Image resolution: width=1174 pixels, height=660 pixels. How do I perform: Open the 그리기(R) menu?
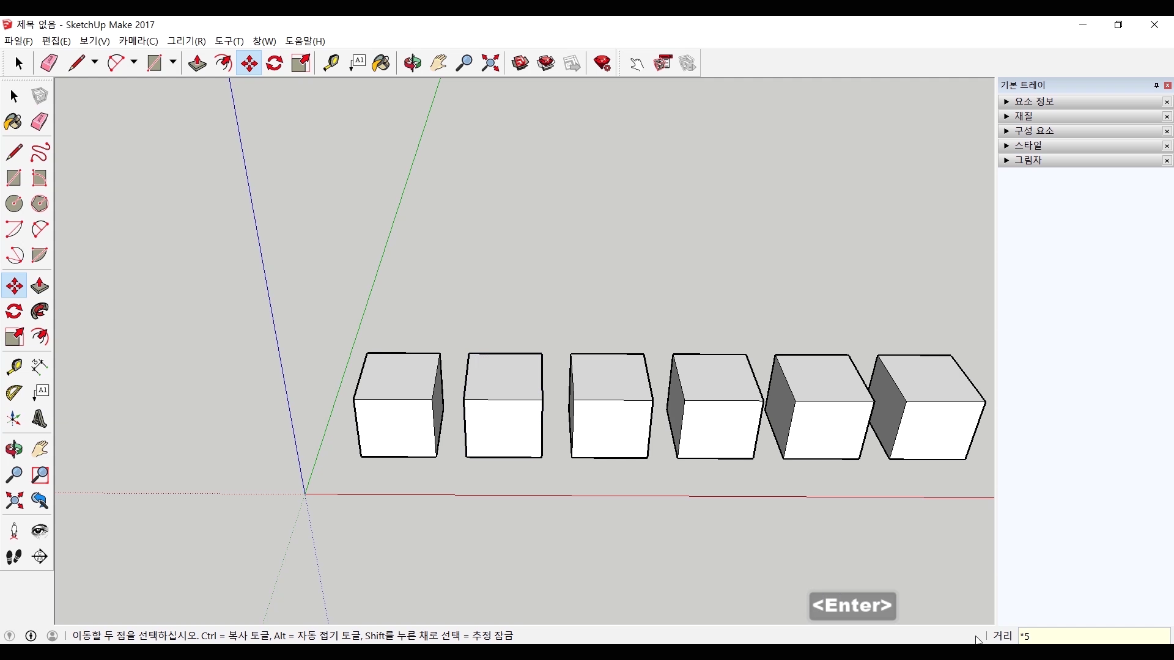186,41
